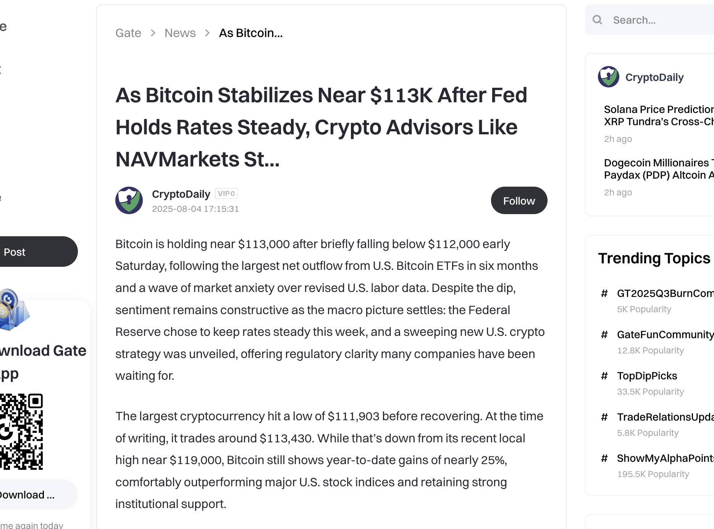The height and width of the screenshot is (529, 714).
Task: Click chevron between Gate and News breadcrumbs
Action: click(x=153, y=33)
